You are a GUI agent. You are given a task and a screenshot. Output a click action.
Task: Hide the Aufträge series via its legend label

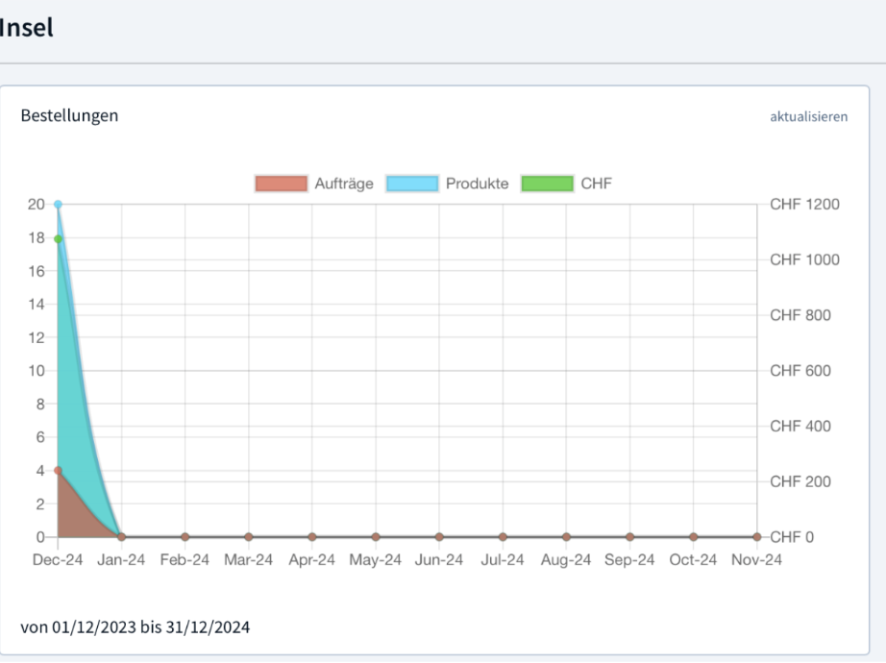coord(343,184)
